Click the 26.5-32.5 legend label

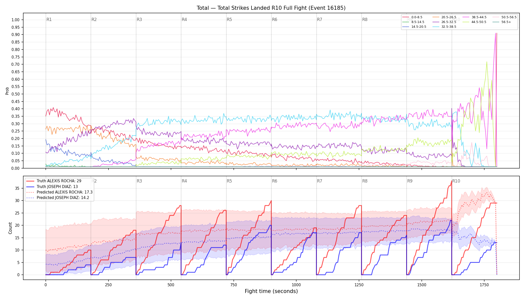449,22
